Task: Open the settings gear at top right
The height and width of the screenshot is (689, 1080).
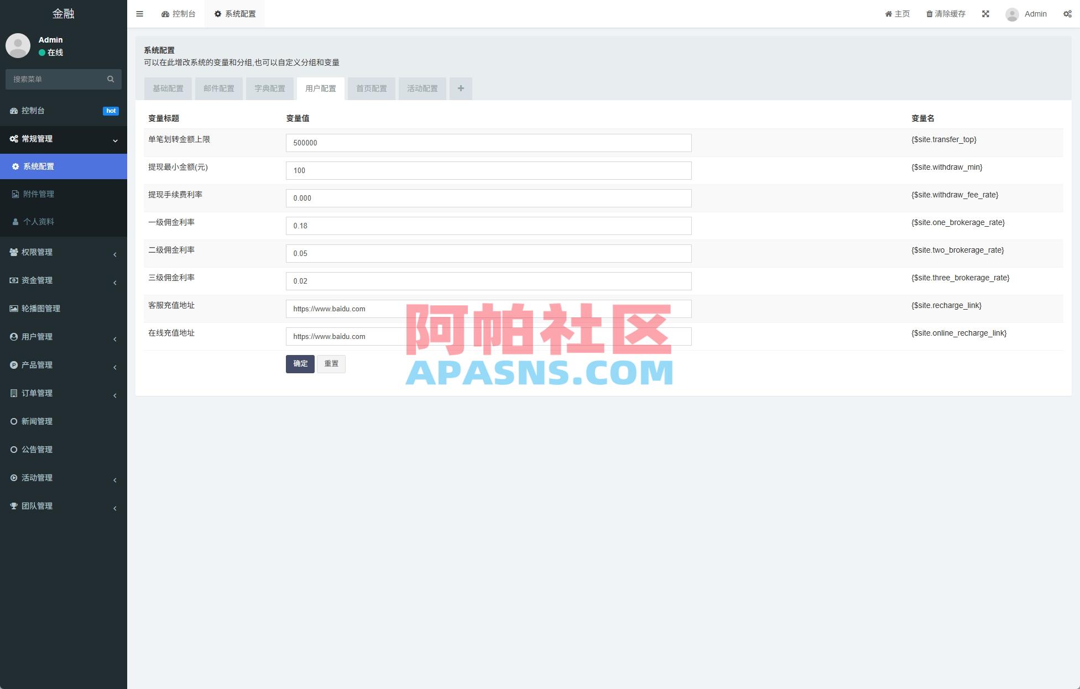Action: coord(1067,13)
